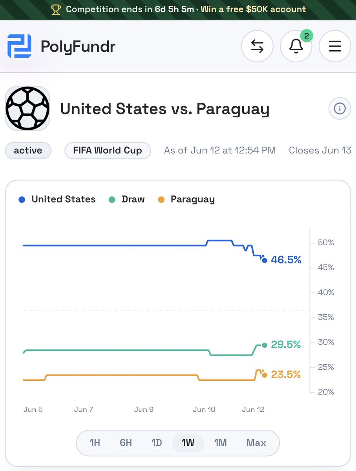Click the FIFA World Cup tag
Viewport: 356px width, 471px height.
coord(108,150)
